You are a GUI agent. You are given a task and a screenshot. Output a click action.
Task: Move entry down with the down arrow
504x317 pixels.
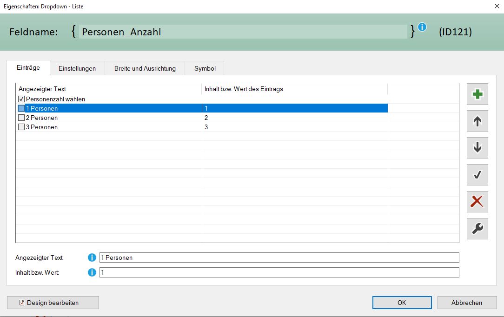coord(477,148)
